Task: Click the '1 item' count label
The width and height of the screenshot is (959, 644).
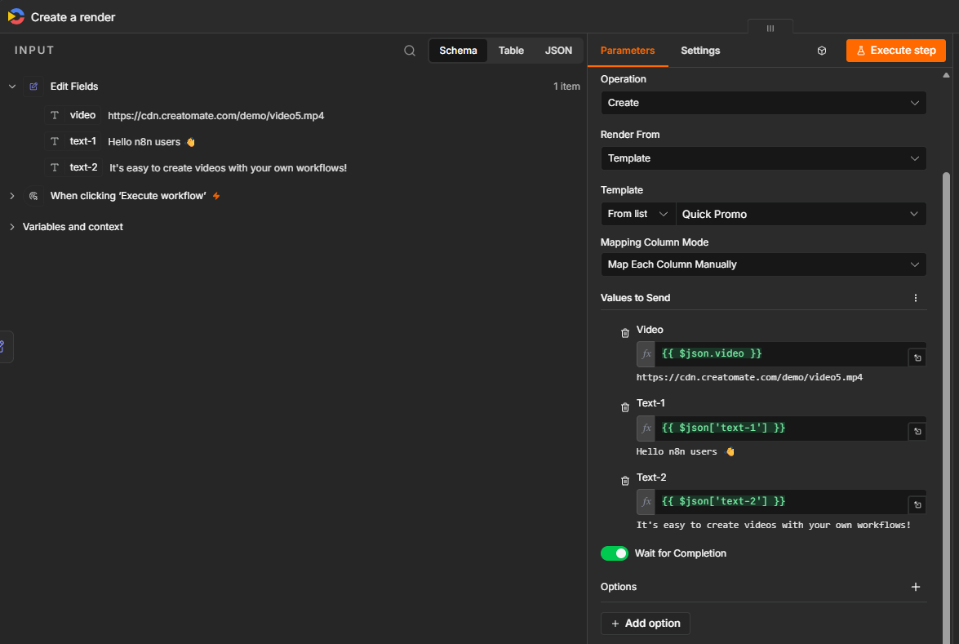Action: 566,87
